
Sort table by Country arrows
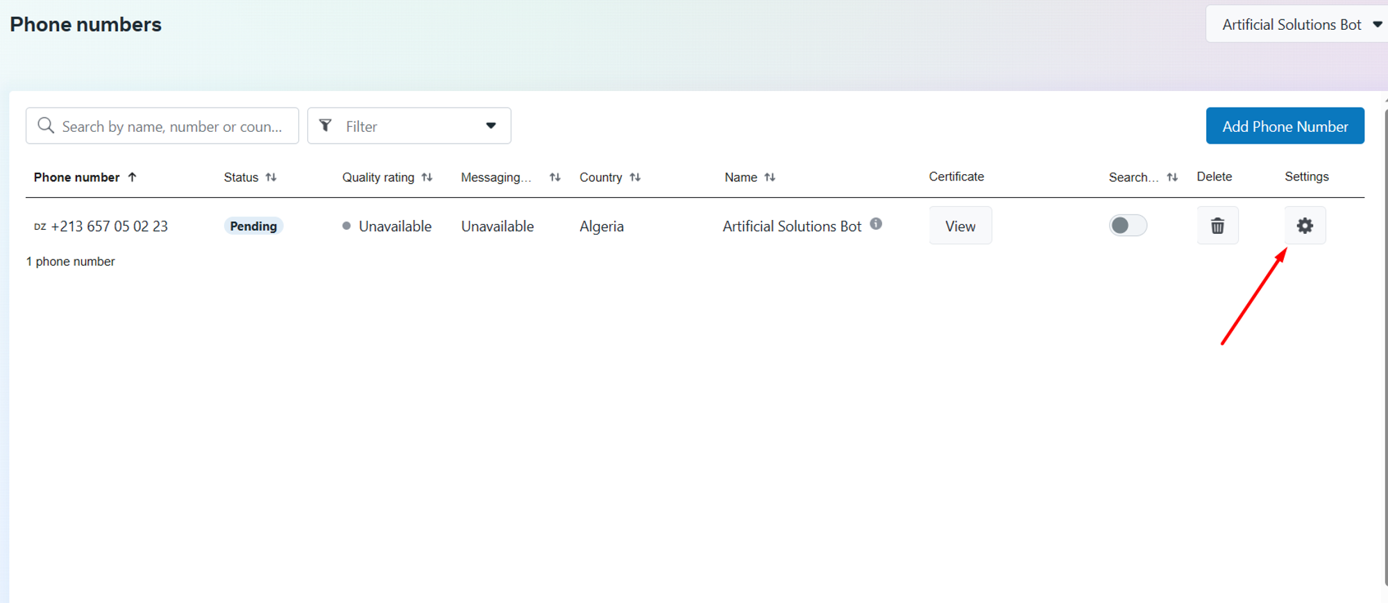[635, 177]
